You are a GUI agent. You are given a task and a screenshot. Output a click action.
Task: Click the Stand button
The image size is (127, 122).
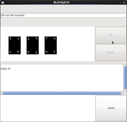coord(111,53)
